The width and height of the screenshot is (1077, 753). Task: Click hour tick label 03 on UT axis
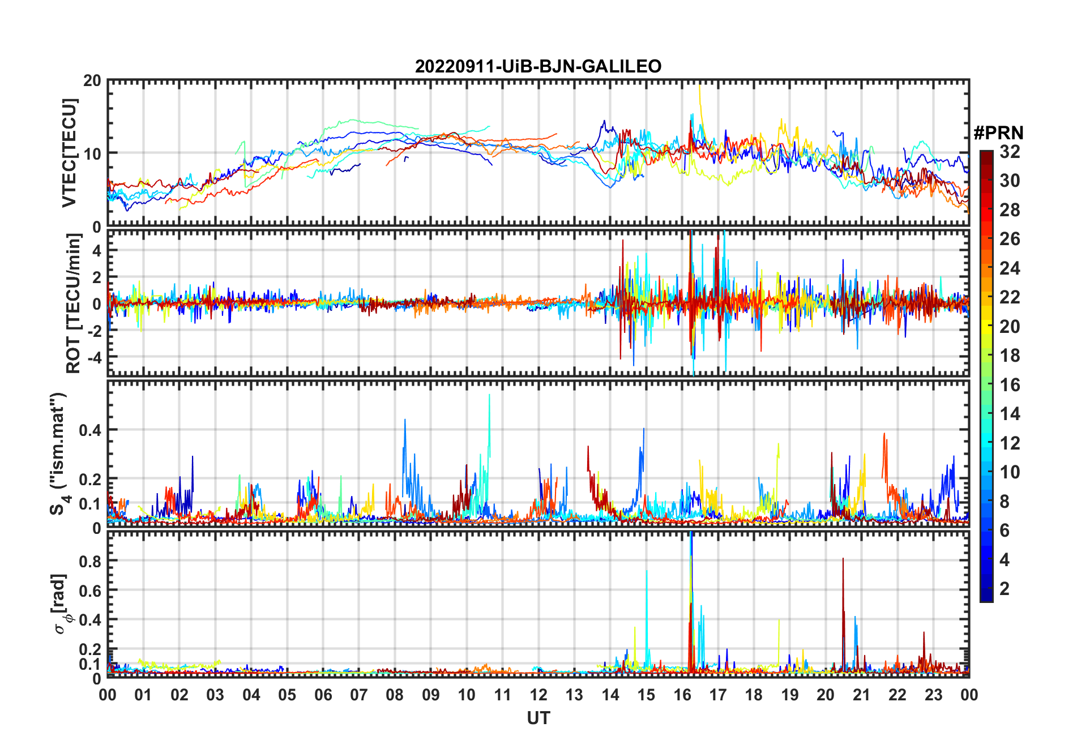click(x=215, y=695)
